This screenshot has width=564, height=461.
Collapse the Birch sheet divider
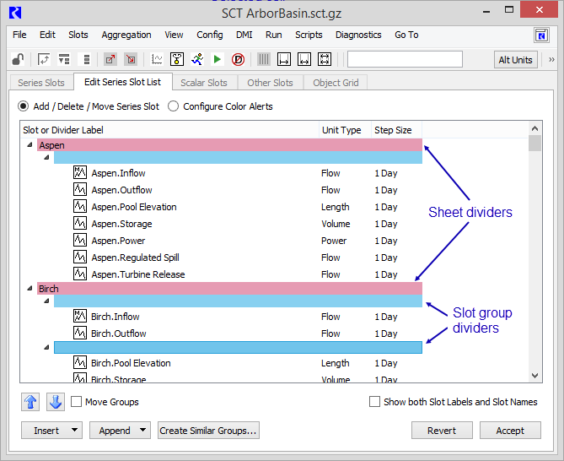point(30,289)
